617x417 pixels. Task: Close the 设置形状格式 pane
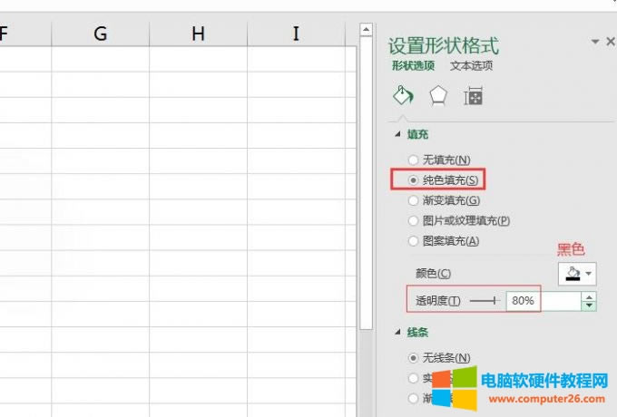point(611,42)
